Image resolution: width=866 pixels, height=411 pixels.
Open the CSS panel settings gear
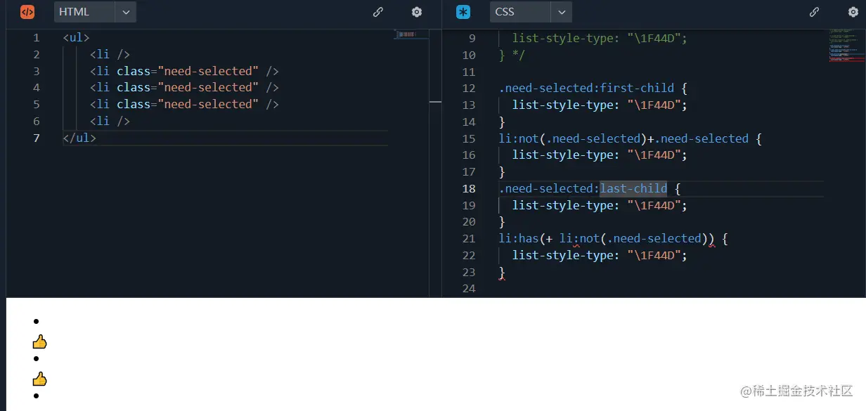point(853,12)
